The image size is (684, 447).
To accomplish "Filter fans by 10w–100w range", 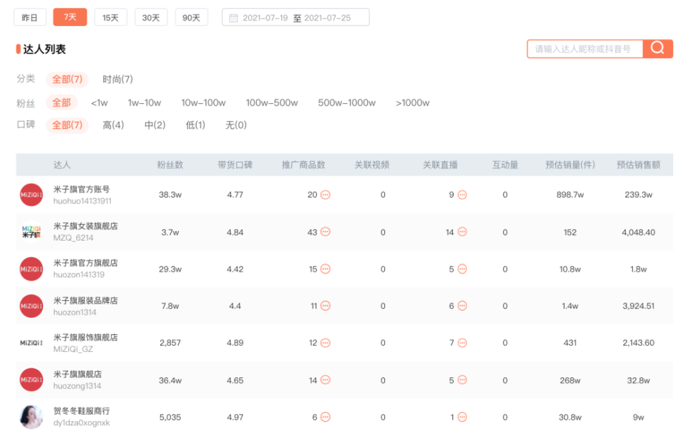I will point(203,103).
